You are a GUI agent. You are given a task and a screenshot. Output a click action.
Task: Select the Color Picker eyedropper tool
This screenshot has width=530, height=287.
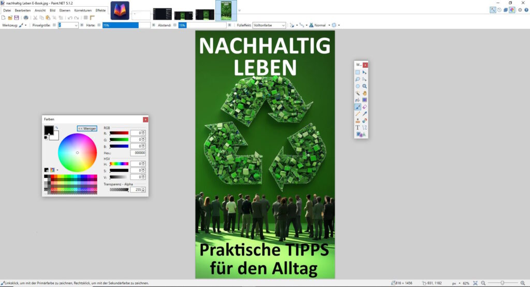(364, 114)
